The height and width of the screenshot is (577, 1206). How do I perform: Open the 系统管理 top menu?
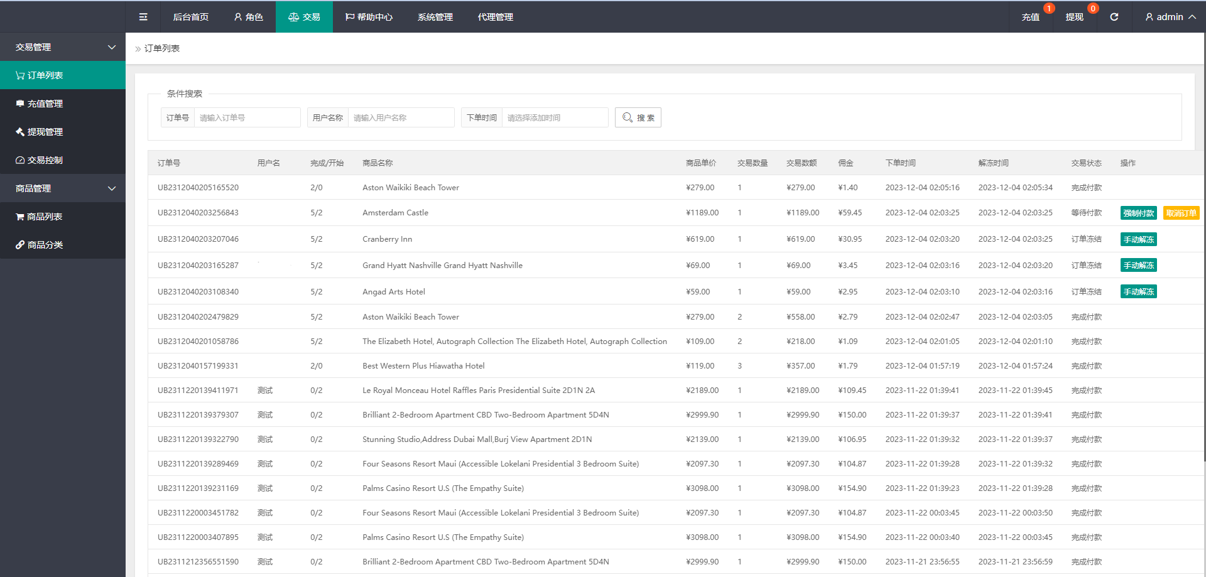[x=435, y=17]
